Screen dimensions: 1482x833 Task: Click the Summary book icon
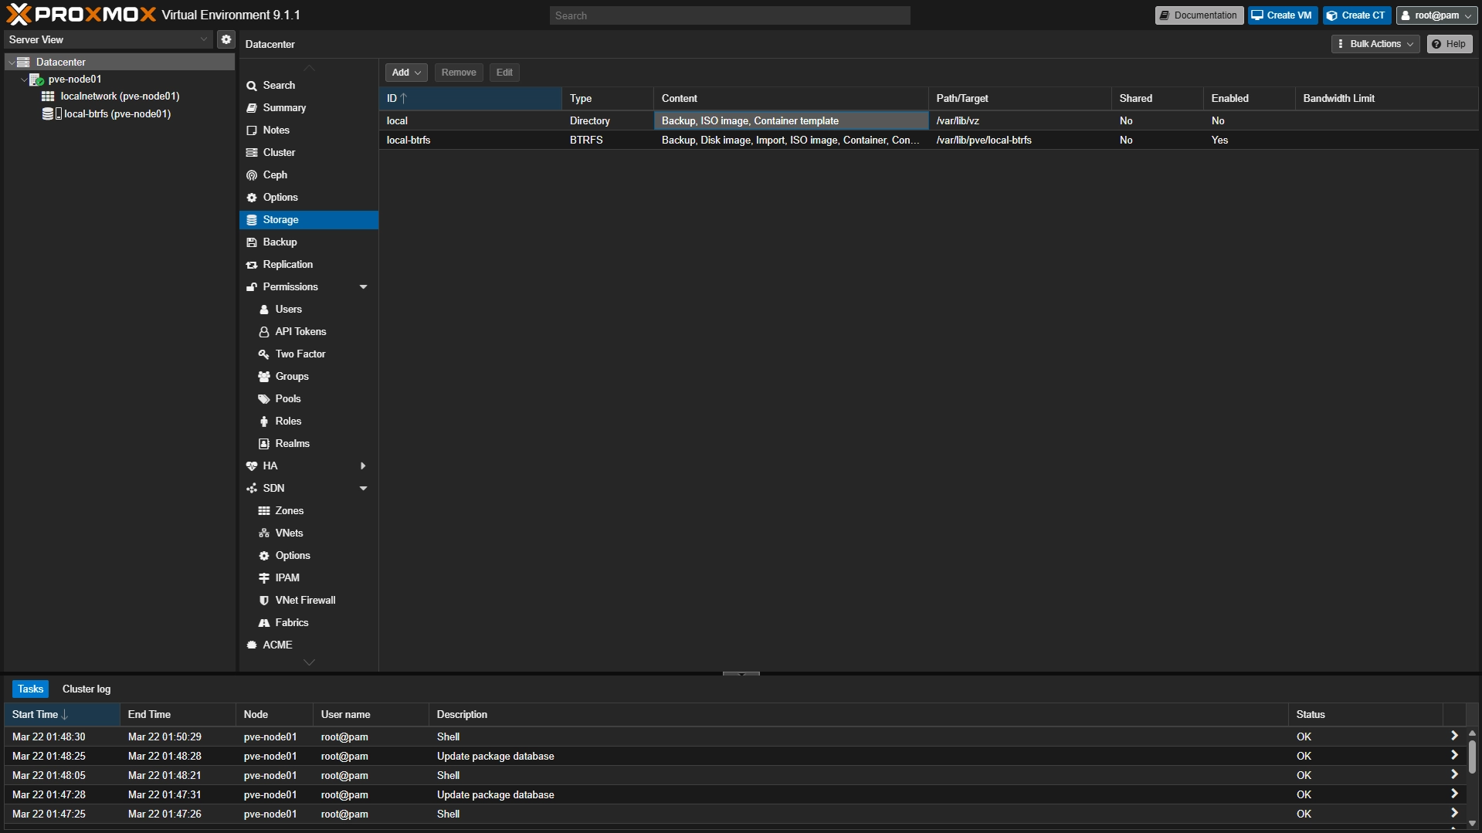point(252,108)
